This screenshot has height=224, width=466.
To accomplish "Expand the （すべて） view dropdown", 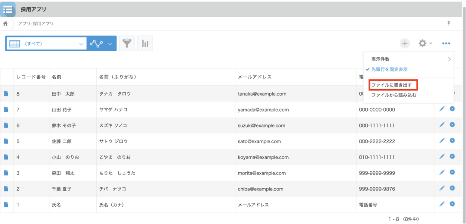I will coord(81,44).
